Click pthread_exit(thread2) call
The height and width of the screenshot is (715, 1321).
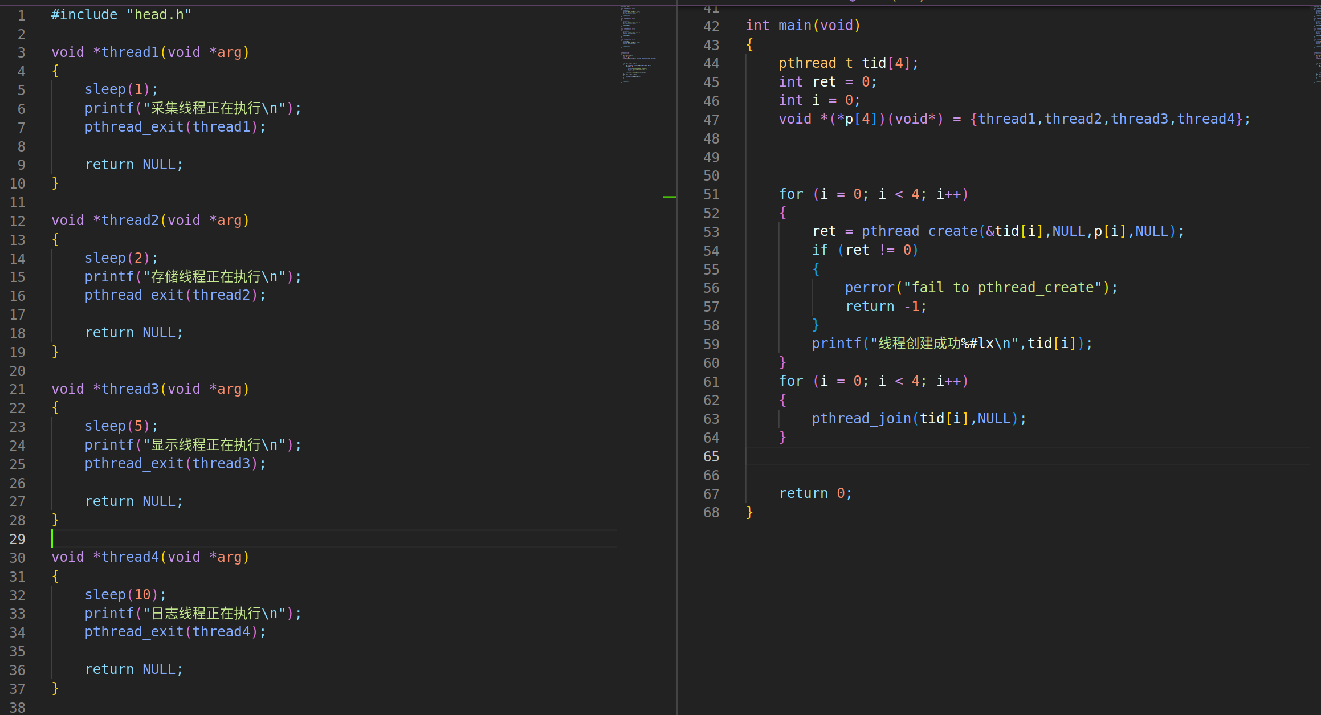click(174, 295)
